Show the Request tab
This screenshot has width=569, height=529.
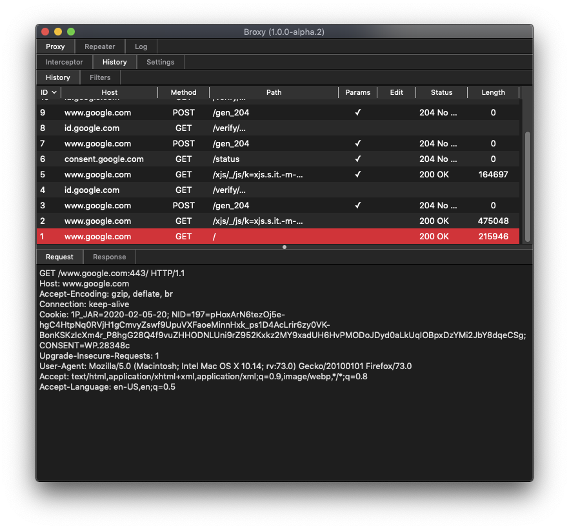click(x=59, y=257)
